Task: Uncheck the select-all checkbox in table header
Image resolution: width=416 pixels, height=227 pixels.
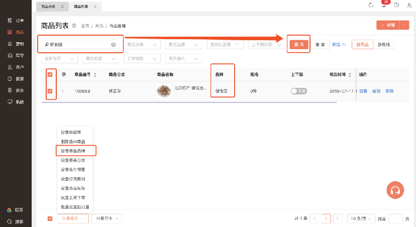Action: 50,74
